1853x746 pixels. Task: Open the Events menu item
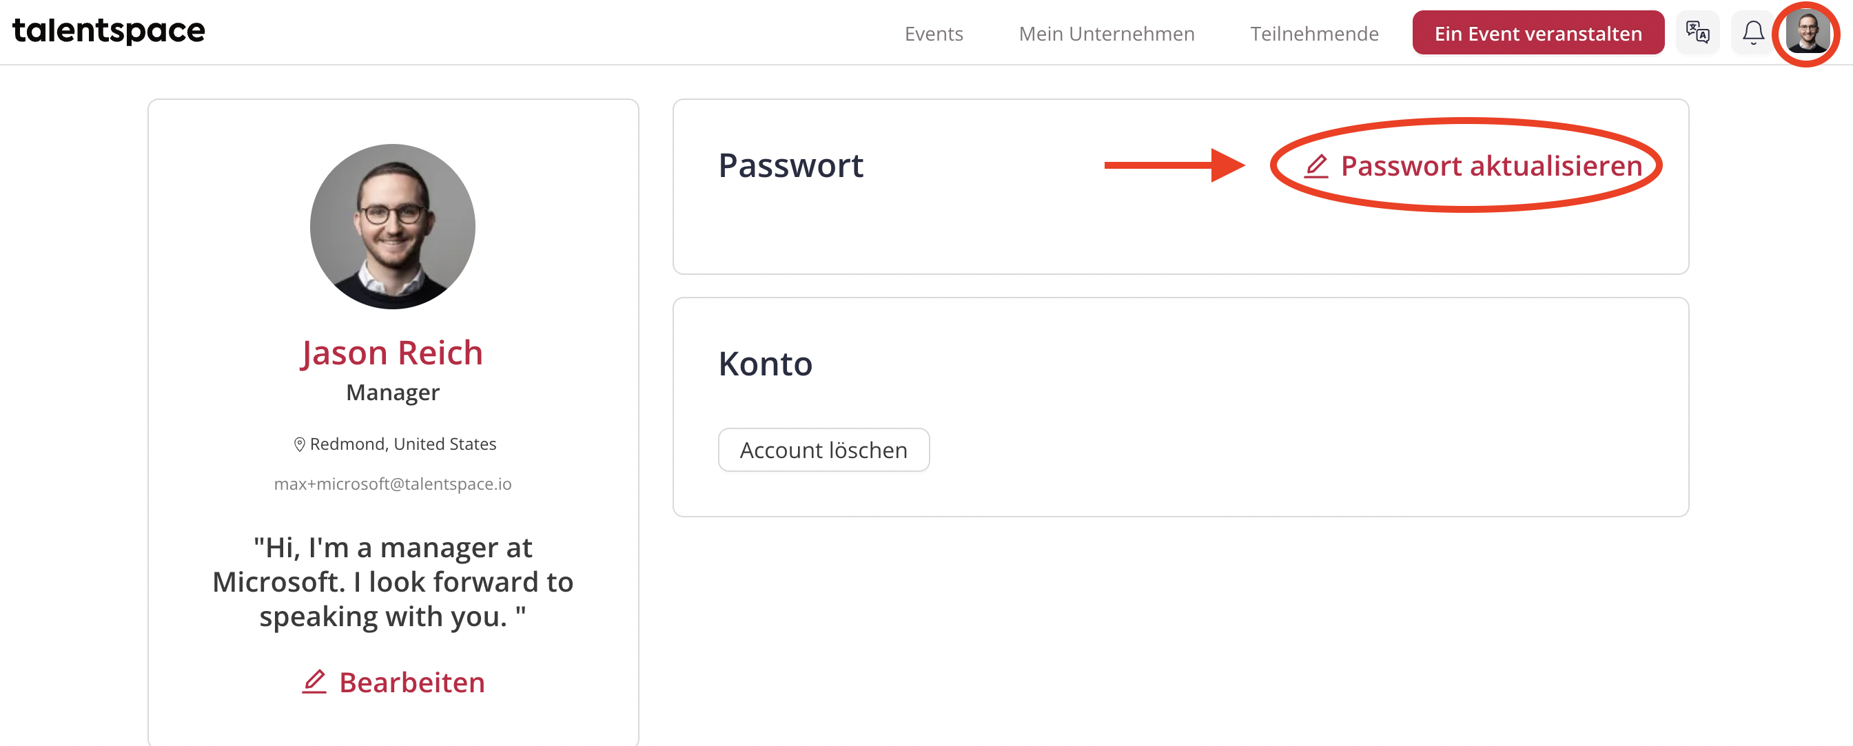tap(933, 33)
